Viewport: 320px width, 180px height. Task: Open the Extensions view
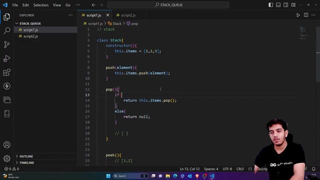coord(6,72)
